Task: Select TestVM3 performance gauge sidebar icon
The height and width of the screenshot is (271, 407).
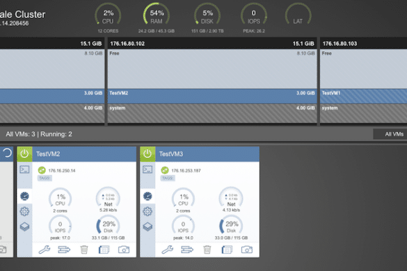Action: coord(147,197)
